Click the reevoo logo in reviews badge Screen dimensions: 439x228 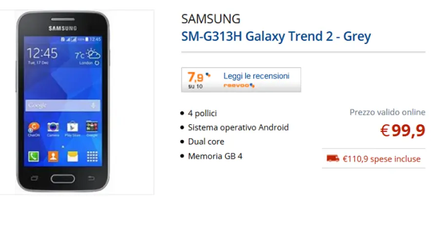[x=239, y=85]
